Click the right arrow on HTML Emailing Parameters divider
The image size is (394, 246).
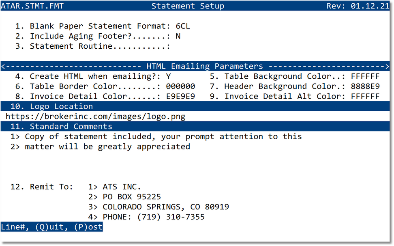tap(388, 66)
